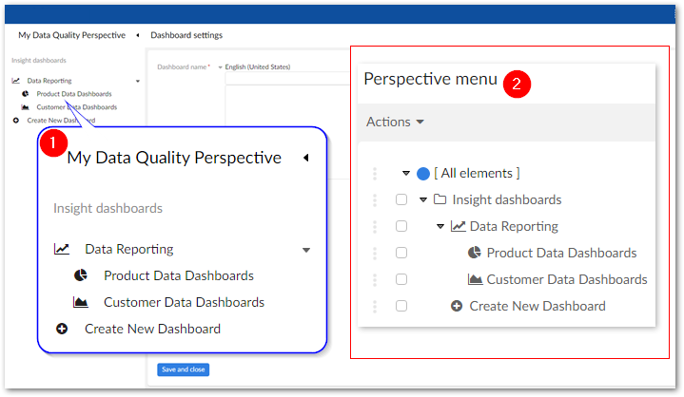Open the Actions dropdown

(395, 122)
